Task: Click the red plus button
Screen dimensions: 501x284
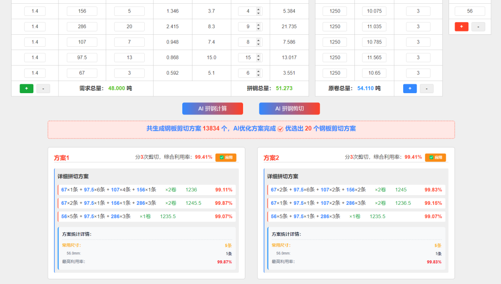Action: pyautogui.click(x=462, y=26)
